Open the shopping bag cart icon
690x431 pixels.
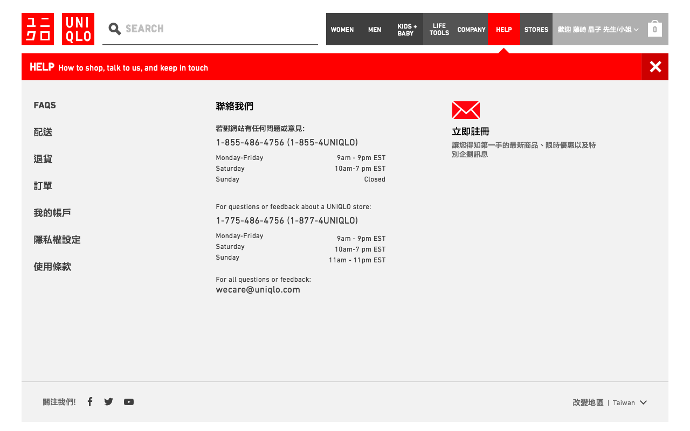click(654, 29)
